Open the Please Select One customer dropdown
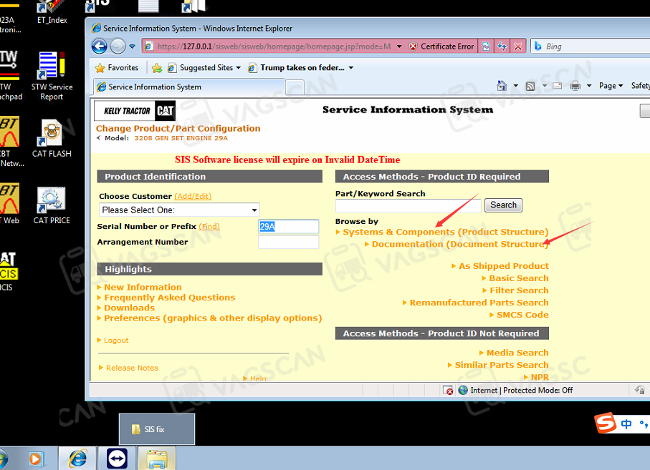The height and width of the screenshot is (470, 650). point(179,210)
